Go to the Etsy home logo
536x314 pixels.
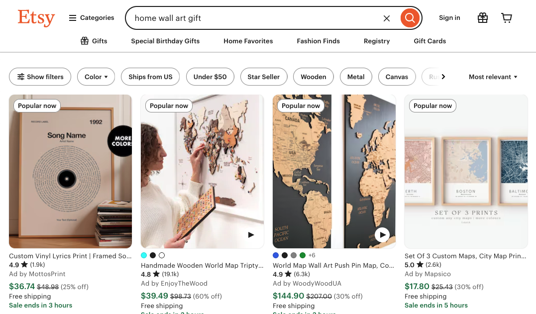click(x=36, y=18)
